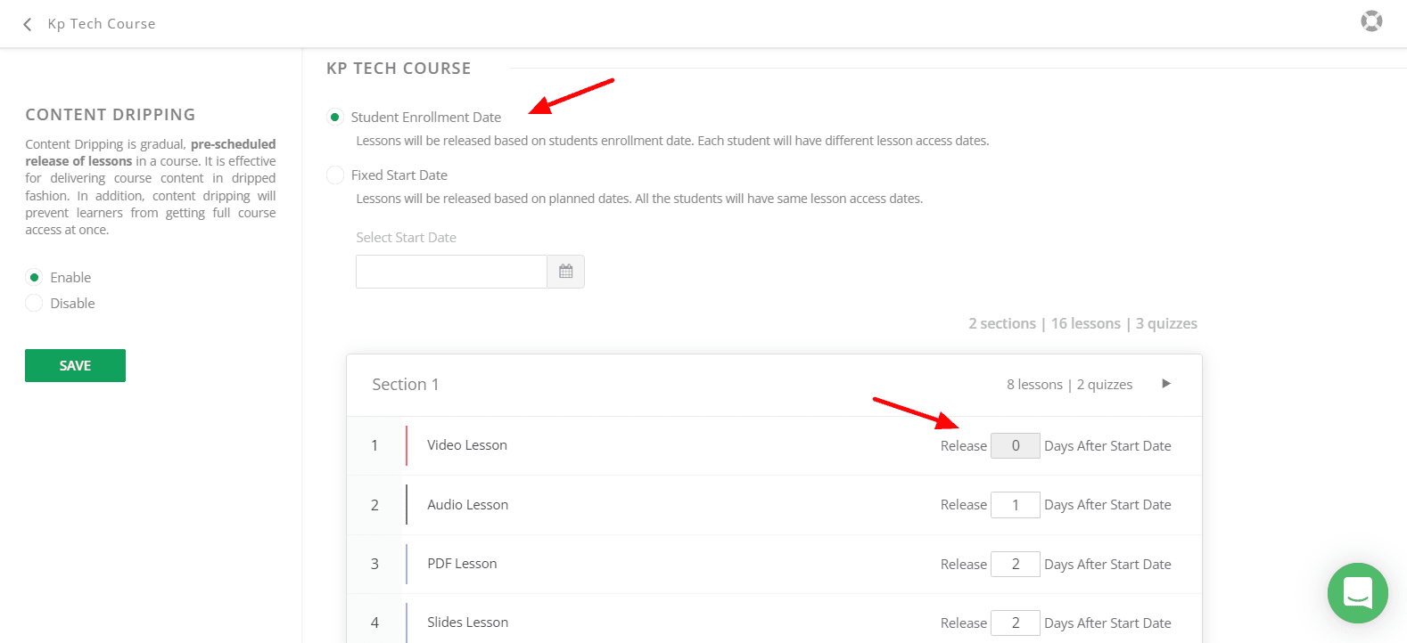Click Slides Lesson release days field
Screen dimensions: 1407x643
(1015, 623)
